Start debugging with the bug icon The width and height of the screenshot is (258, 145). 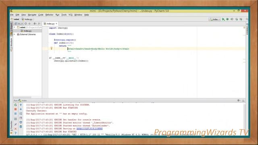pos(227,19)
